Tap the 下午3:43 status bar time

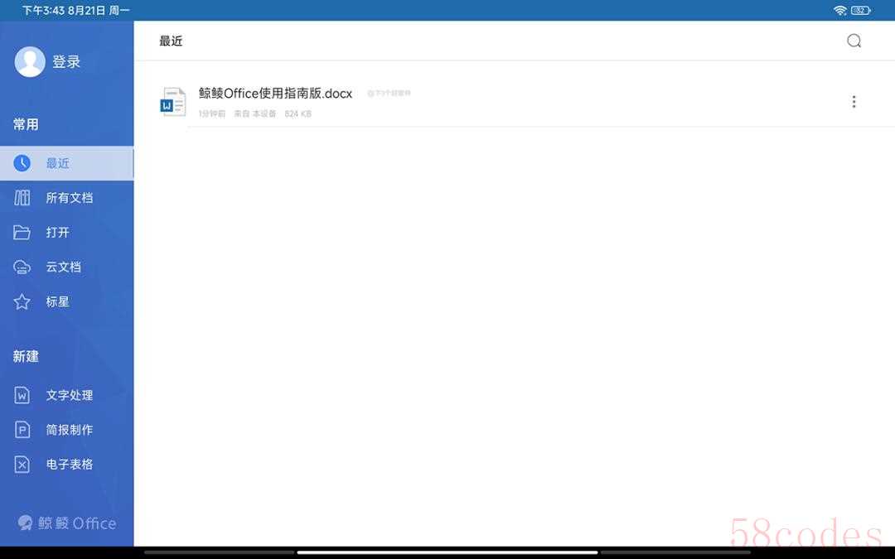[42, 10]
